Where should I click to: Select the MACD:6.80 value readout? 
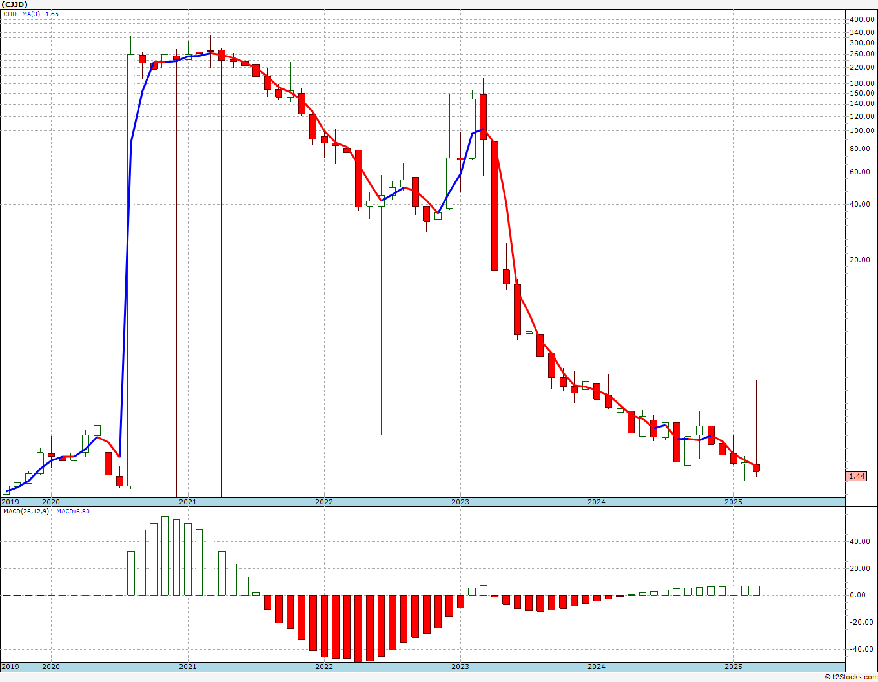click(x=73, y=512)
